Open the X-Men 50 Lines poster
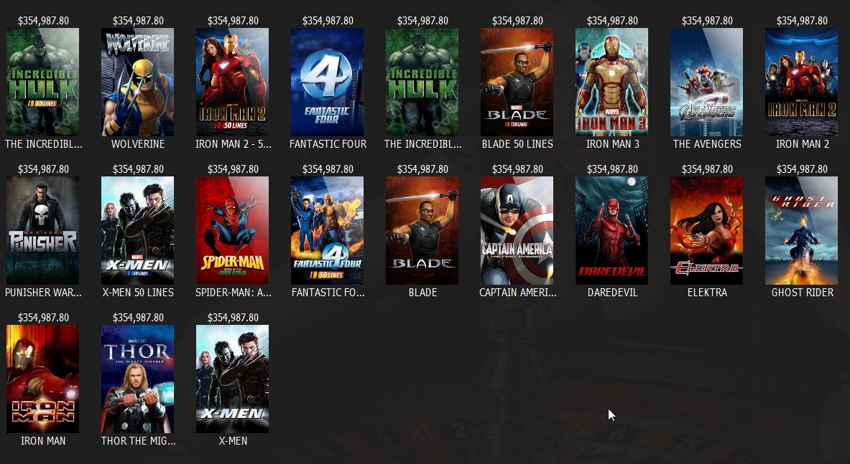The height and width of the screenshot is (464, 850). (138, 230)
